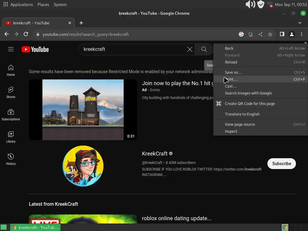Viewport: 308px width, 231px height.
Task: Click the magnifier search button
Action: click(x=204, y=49)
